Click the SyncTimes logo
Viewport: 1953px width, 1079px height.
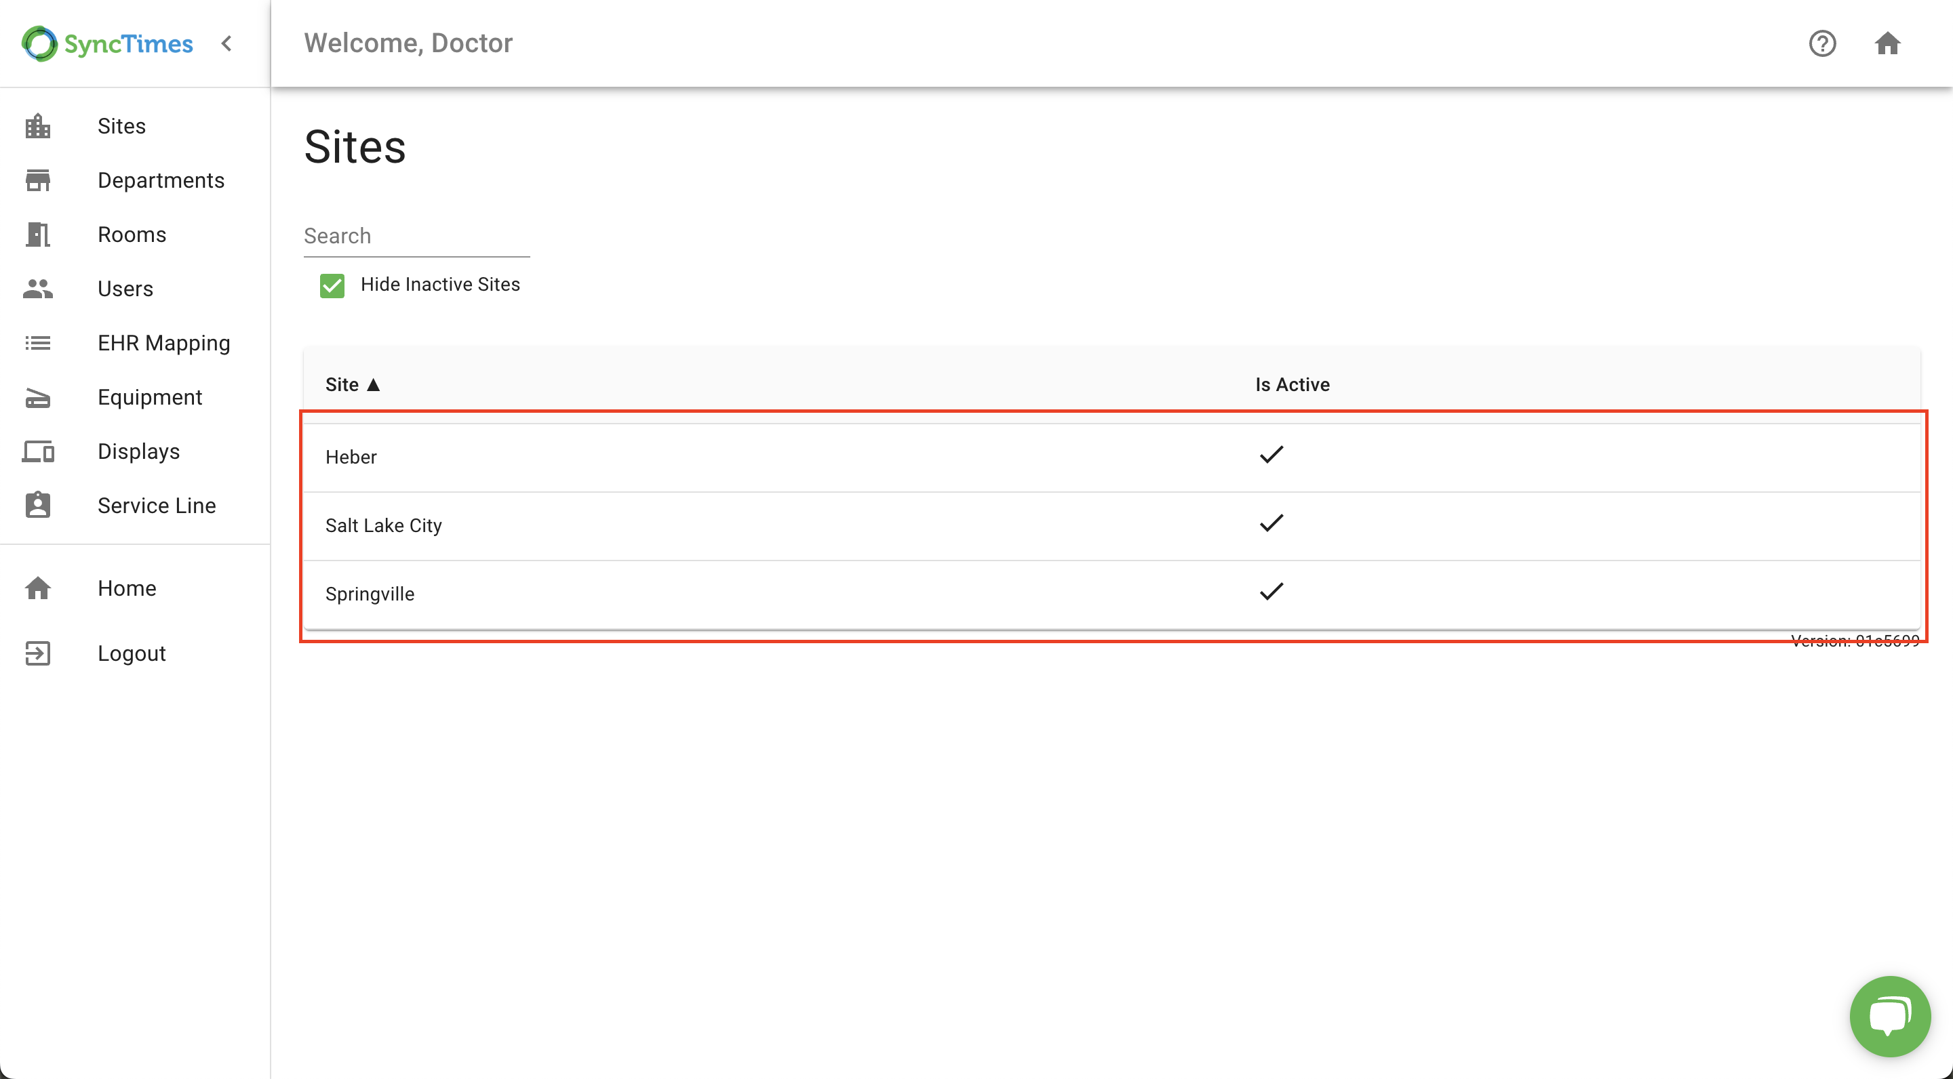click(107, 43)
